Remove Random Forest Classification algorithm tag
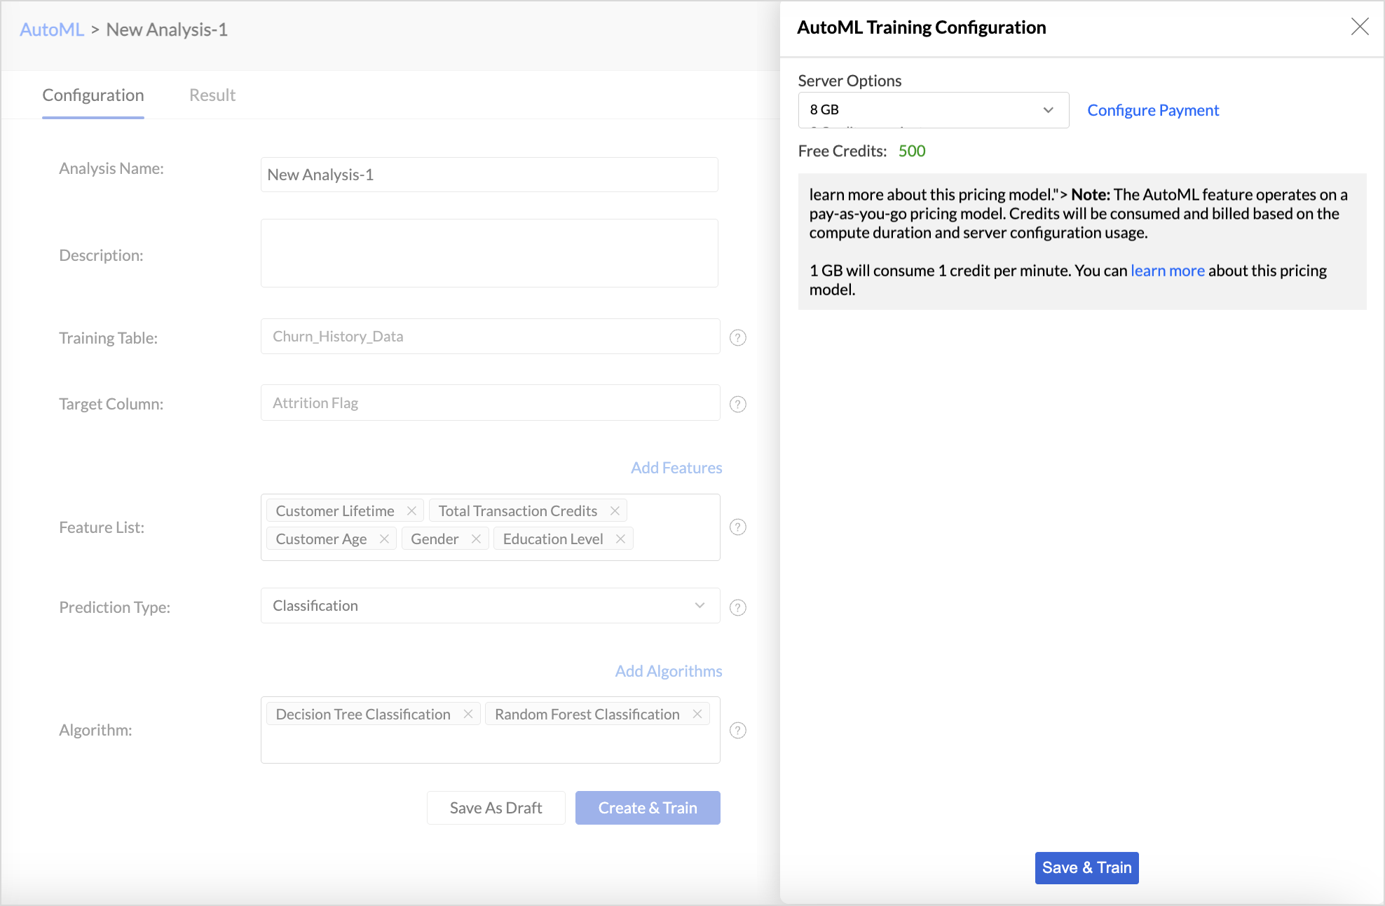1385x906 pixels. (697, 714)
